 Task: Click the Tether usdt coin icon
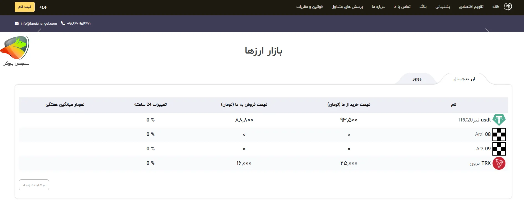[x=499, y=120]
